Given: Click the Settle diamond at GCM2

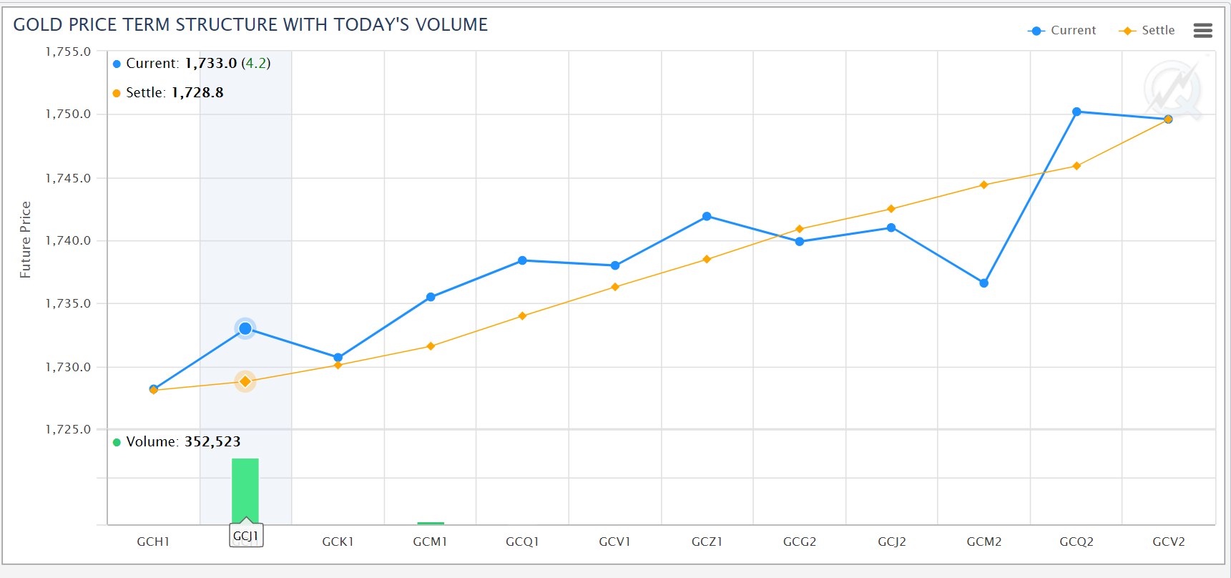Looking at the screenshot, I should tap(984, 185).
